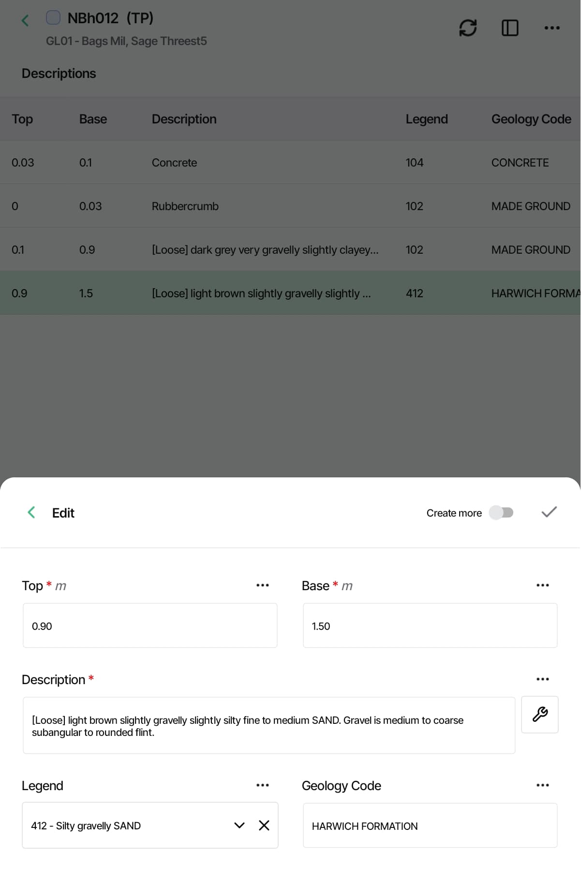Open options for the Top field

pyautogui.click(x=263, y=585)
